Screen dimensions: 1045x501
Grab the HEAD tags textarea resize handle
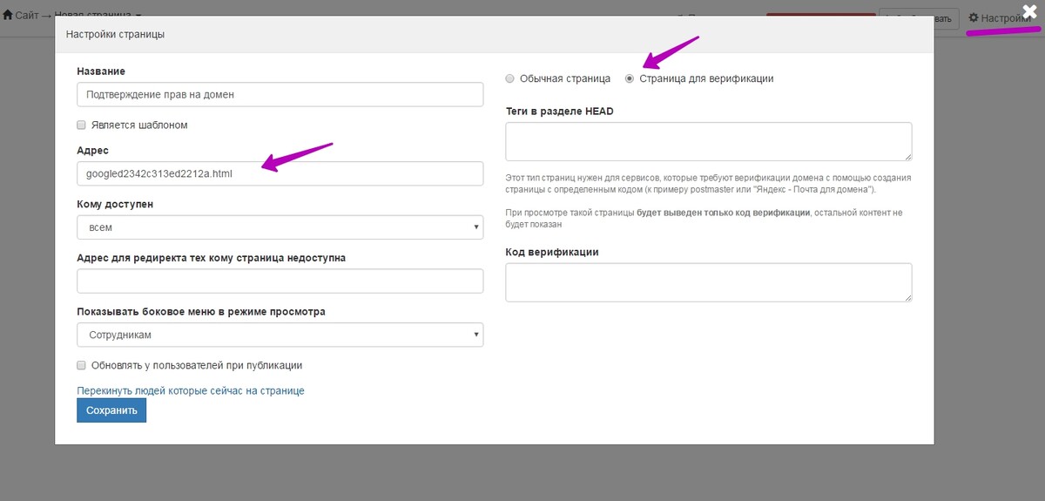pyautogui.click(x=907, y=156)
